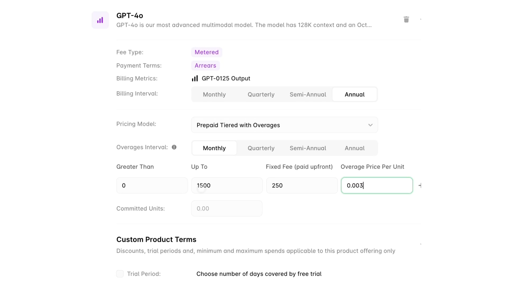Set Billing Interval to Annual
The height and width of the screenshot is (286, 508).
[x=355, y=95]
